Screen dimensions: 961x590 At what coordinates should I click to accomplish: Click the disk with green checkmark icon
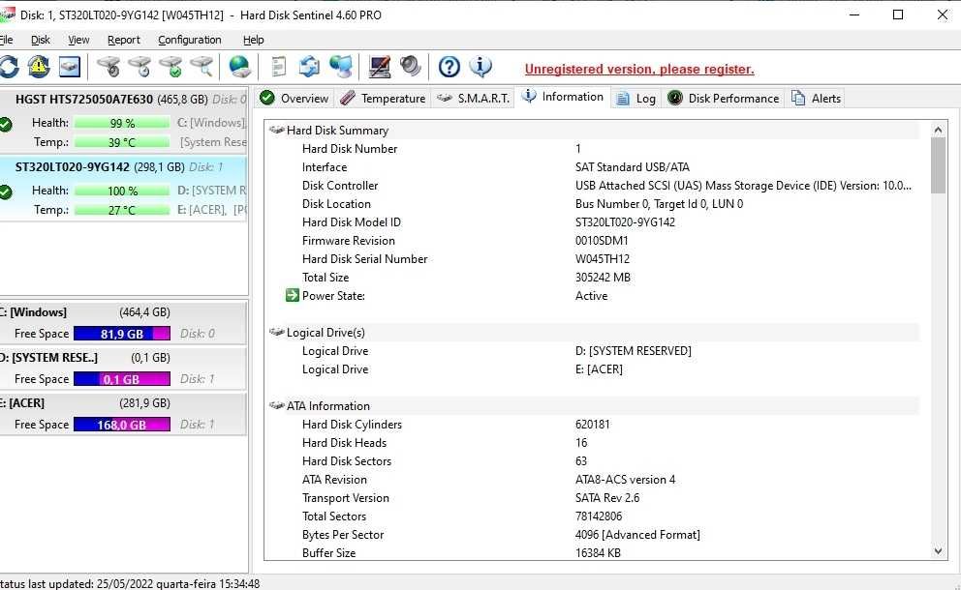click(171, 67)
